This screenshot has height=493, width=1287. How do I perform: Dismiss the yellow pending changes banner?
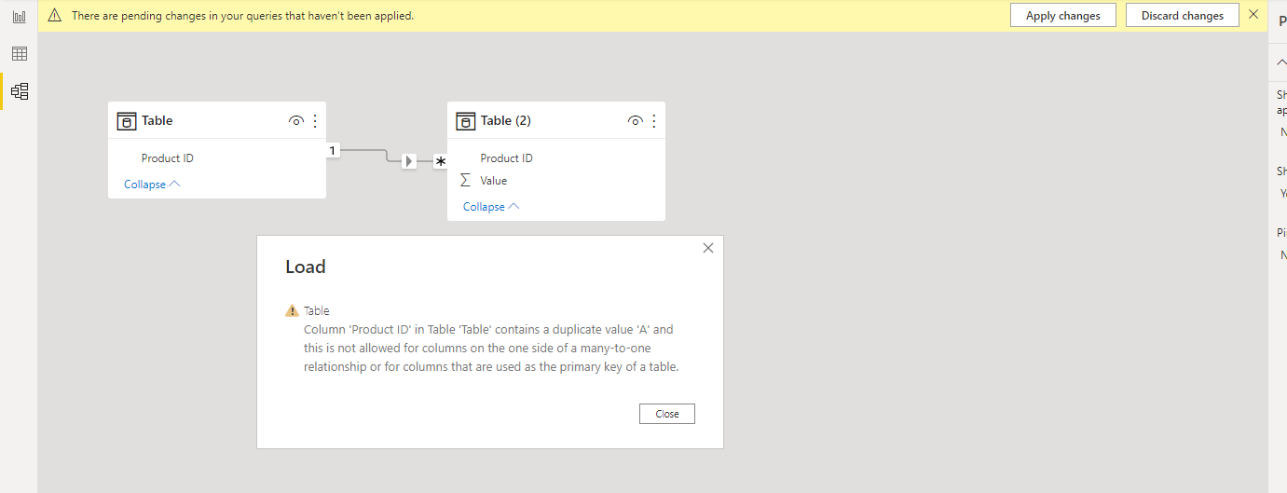click(x=1253, y=15)
